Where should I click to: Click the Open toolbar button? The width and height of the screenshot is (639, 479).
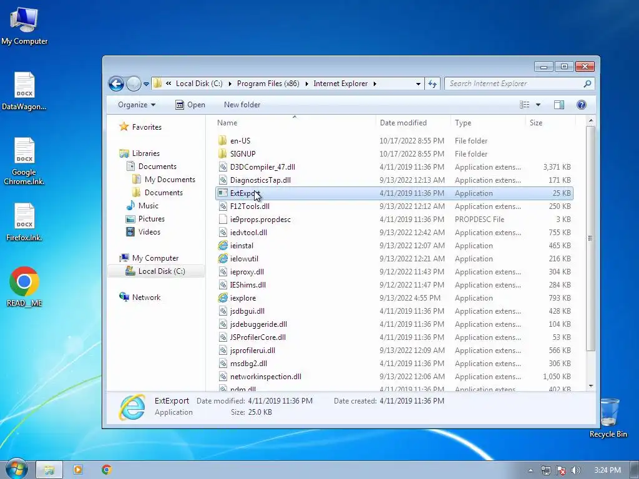tap(190, 105)
